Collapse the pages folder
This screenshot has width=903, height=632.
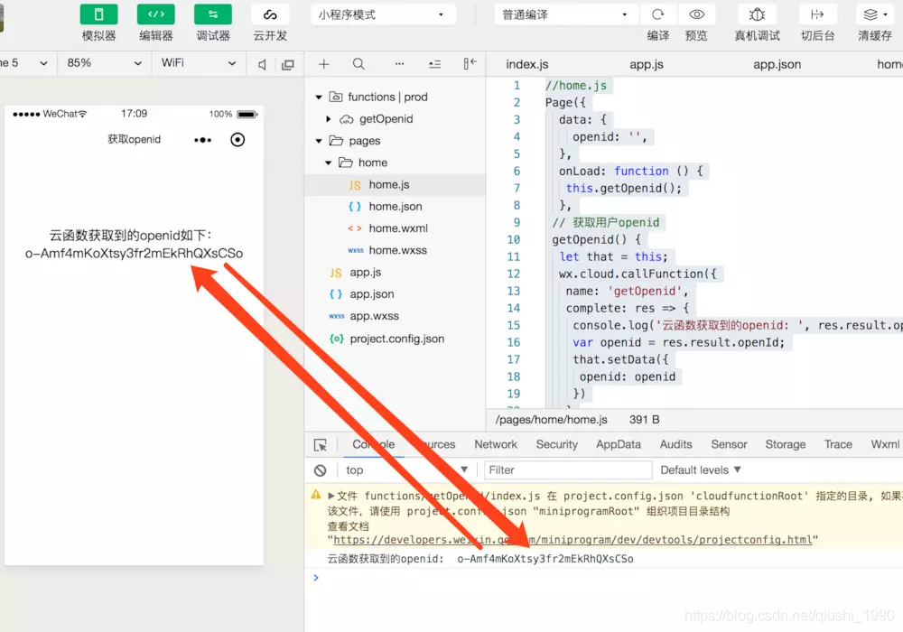tap(319, 141)
